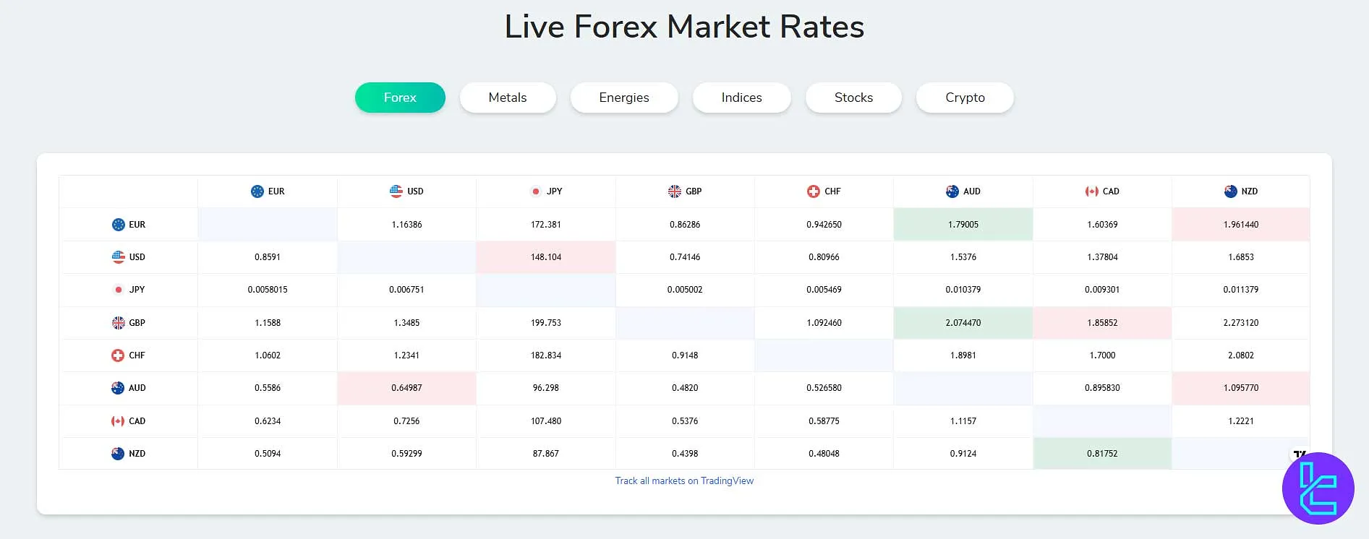1369x539 pixels.
Task: Click the EUR flag icon in row header
Action: click(x=119, y=225)
